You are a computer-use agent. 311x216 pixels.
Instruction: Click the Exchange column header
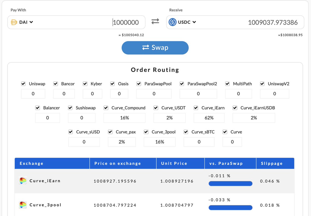click(x=52, y=163)
